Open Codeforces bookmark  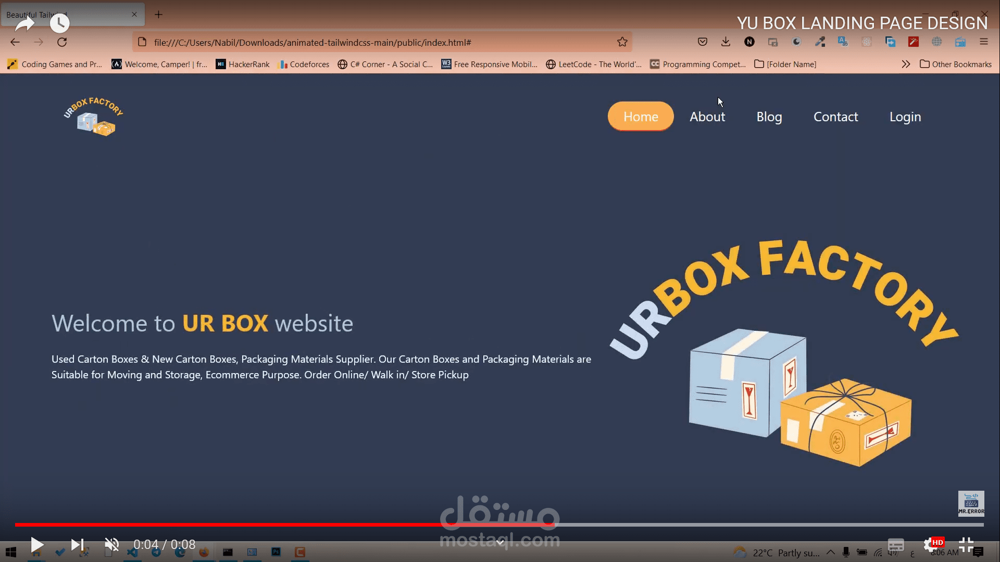click(304, 64)
